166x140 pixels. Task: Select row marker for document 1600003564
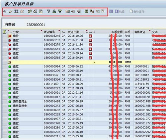[5, 80]
